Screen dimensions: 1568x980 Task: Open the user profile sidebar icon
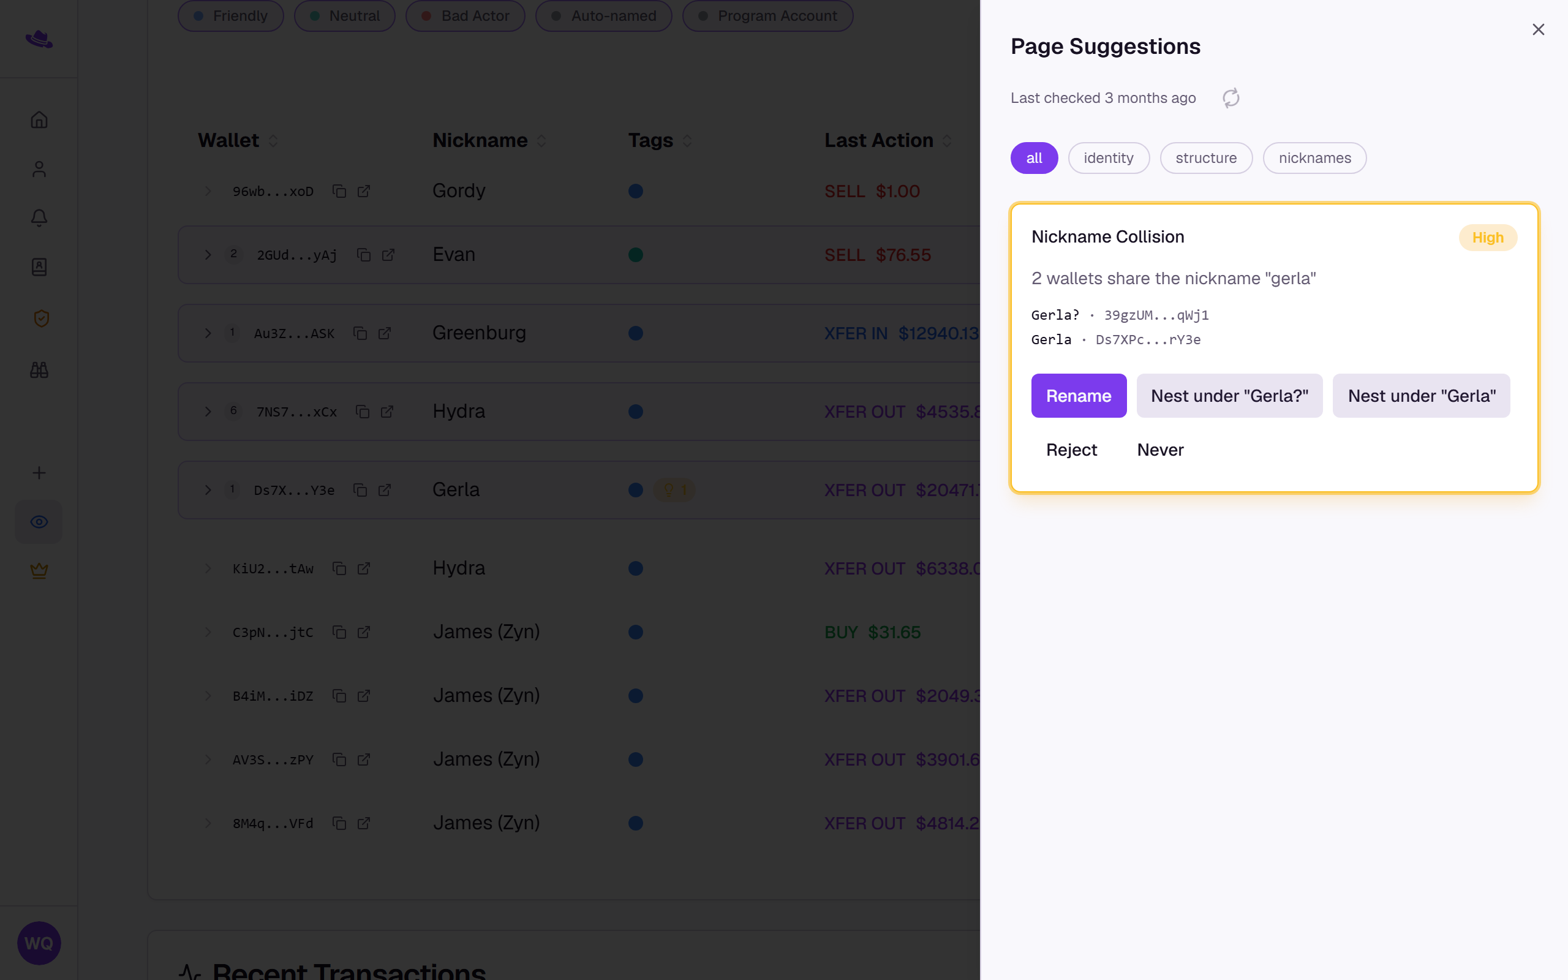39,169
